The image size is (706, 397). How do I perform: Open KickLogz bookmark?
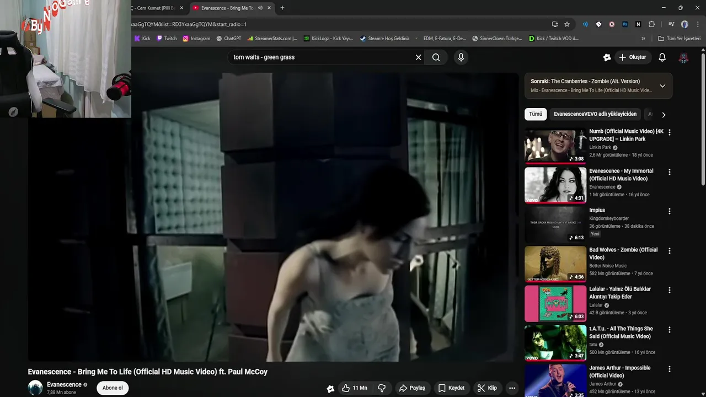pyautogui.click(x=328, y=39)
